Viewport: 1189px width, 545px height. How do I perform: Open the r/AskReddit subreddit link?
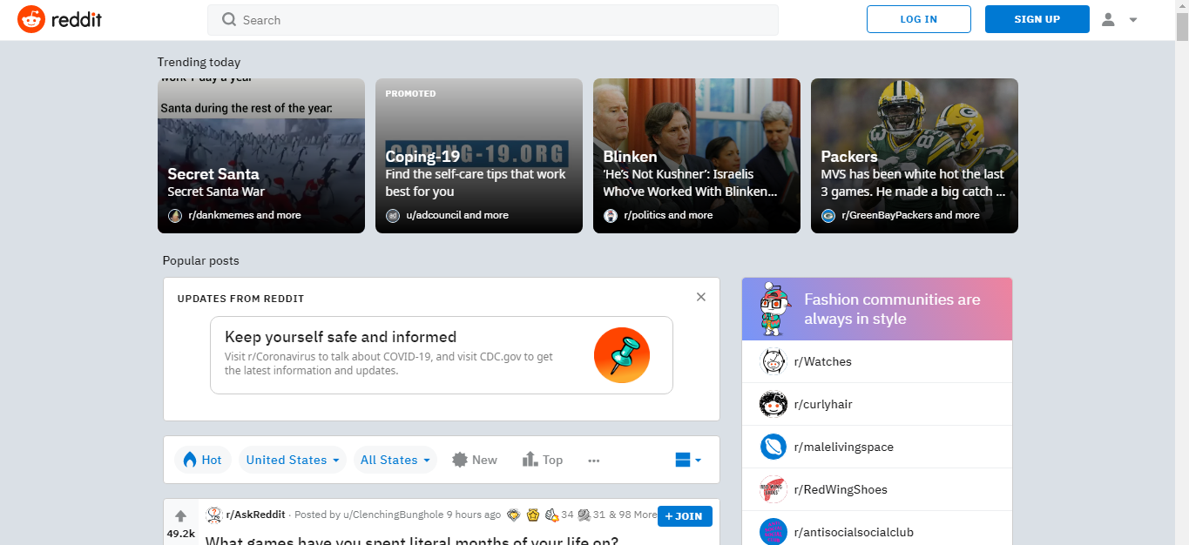click(255, 515)
